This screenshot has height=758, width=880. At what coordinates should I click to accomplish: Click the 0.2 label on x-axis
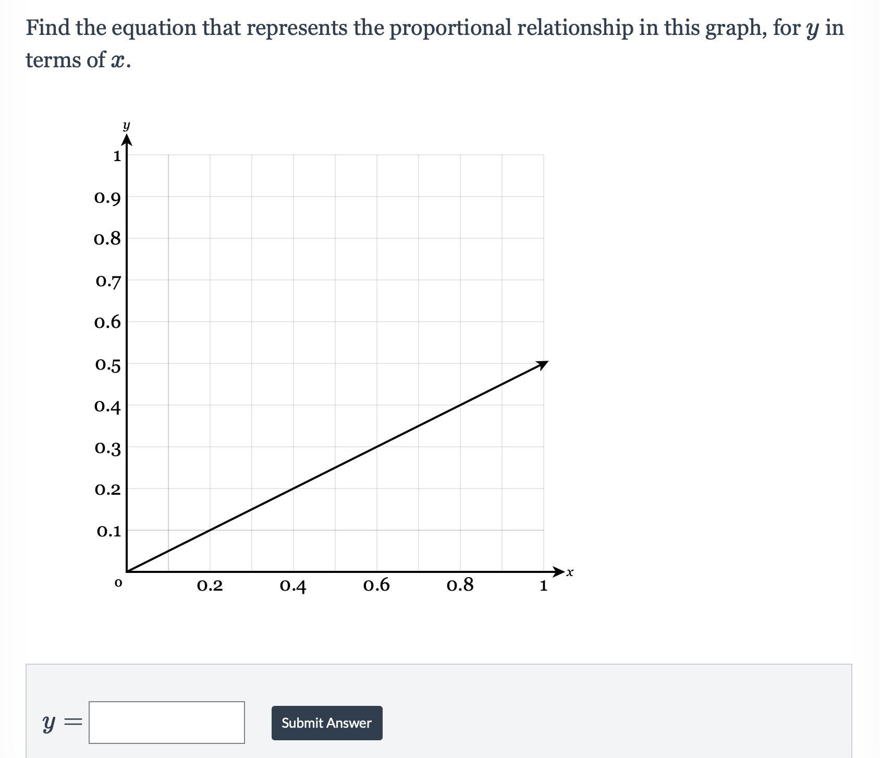(x=210, y=586)
